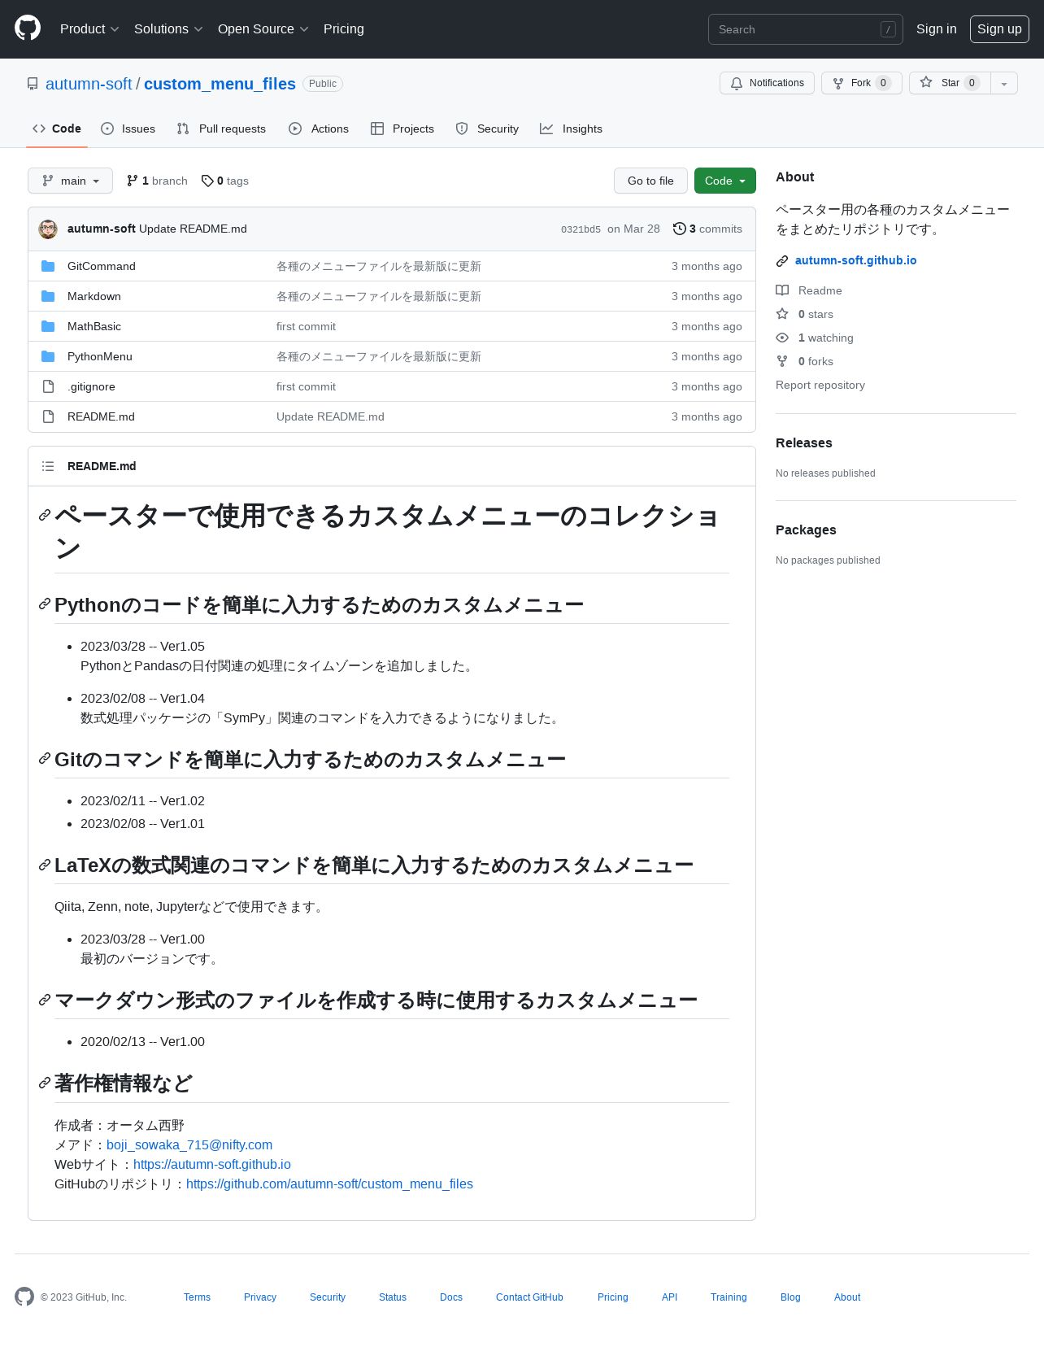Click anchor icon beside Python menu heading

coord(45,604)
